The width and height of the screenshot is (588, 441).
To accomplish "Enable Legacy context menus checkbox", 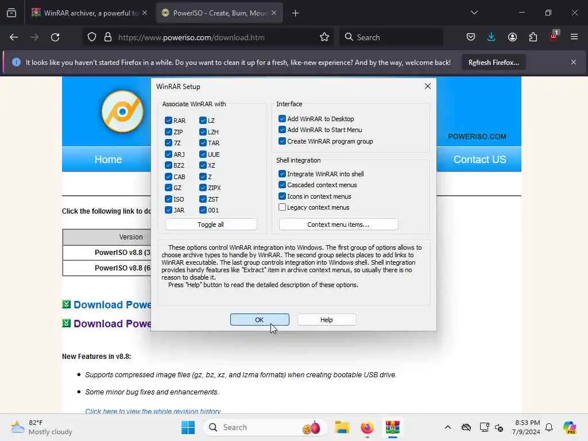I will coord(282,207).
